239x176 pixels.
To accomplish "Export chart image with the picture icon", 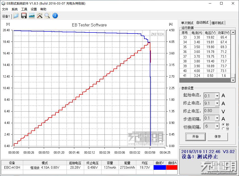I will pyautogui.click(x=31, y=16).
